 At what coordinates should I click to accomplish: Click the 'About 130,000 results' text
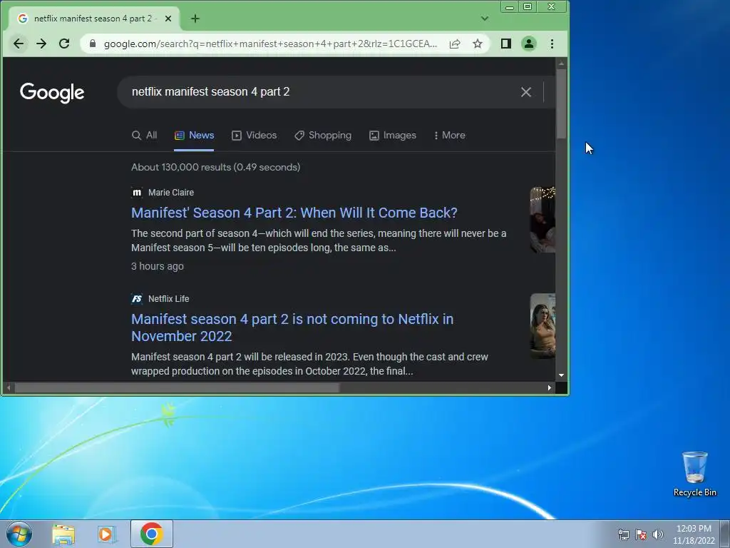pyautogui.click(x=215, y=167)
